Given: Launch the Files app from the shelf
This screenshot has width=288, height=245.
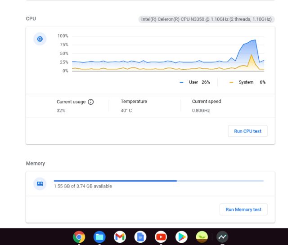Looking at the screenshot, I should pos(99,237).
